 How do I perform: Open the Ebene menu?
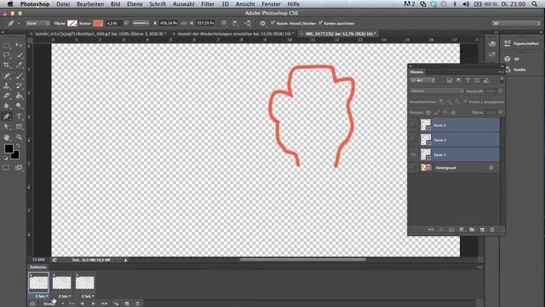pyautogui.click(x=135, y=3)
